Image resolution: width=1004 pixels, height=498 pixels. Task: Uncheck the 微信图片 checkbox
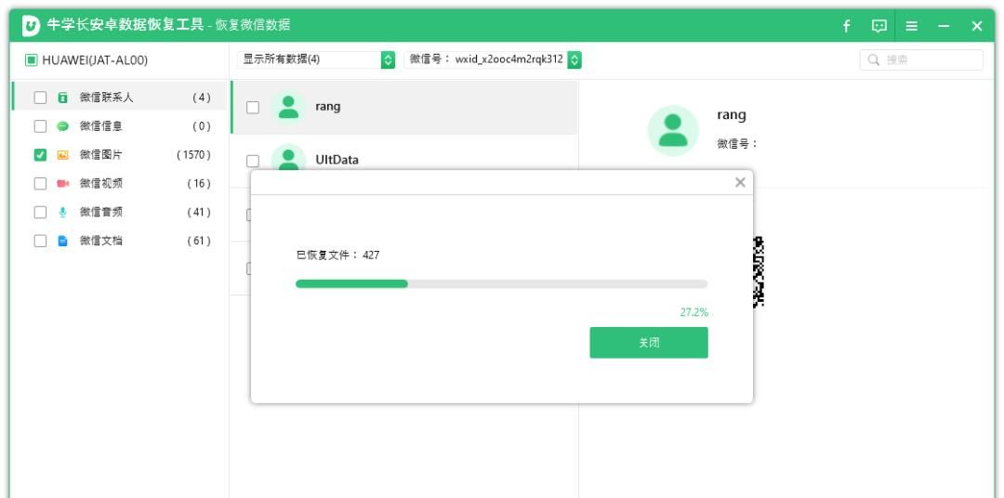click(40, 155)
